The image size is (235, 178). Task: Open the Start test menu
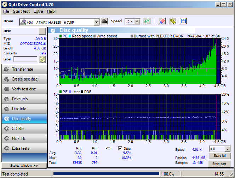pos(22,11)
